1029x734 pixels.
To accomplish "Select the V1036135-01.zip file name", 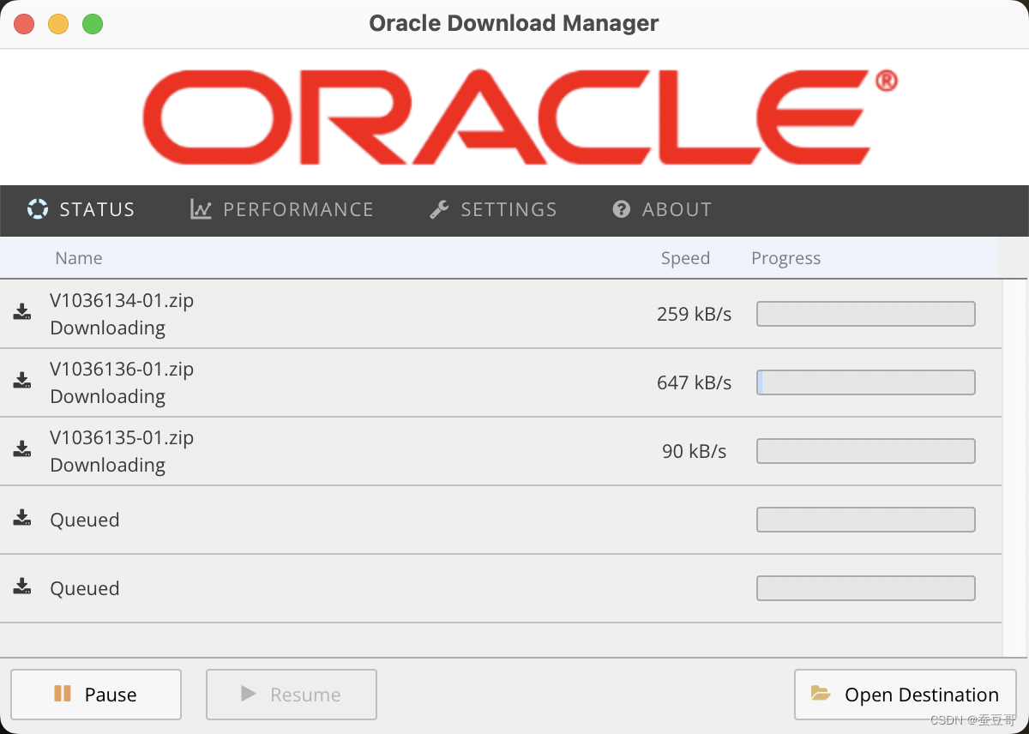I will point(122,438).
